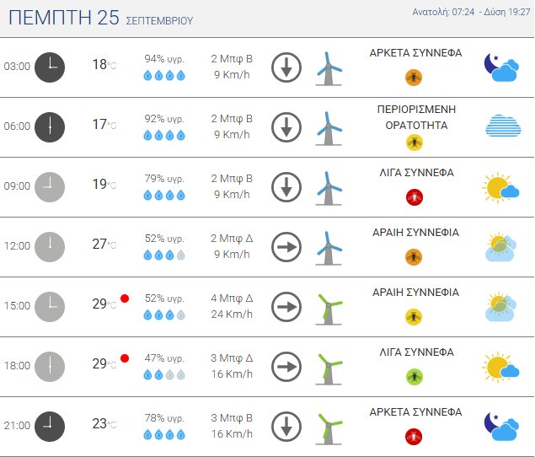
Task: Click the green mosquito indicator at 18:00
Action: [415, 377]
